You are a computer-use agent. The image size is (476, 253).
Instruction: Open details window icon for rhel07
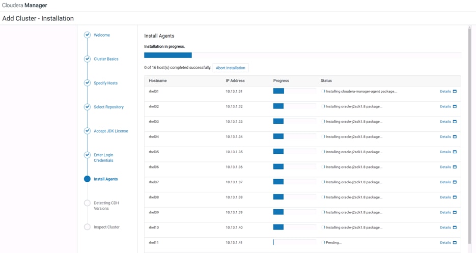coord(455,182)
